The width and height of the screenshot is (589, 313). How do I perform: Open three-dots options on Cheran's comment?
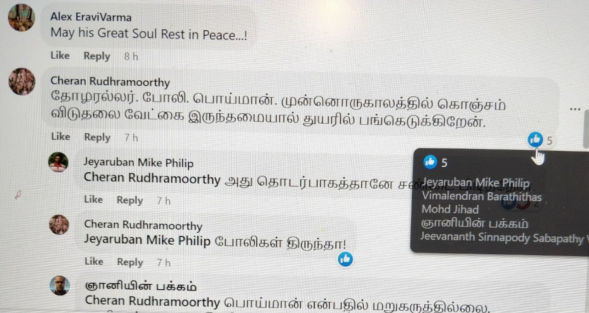point(575,109)
